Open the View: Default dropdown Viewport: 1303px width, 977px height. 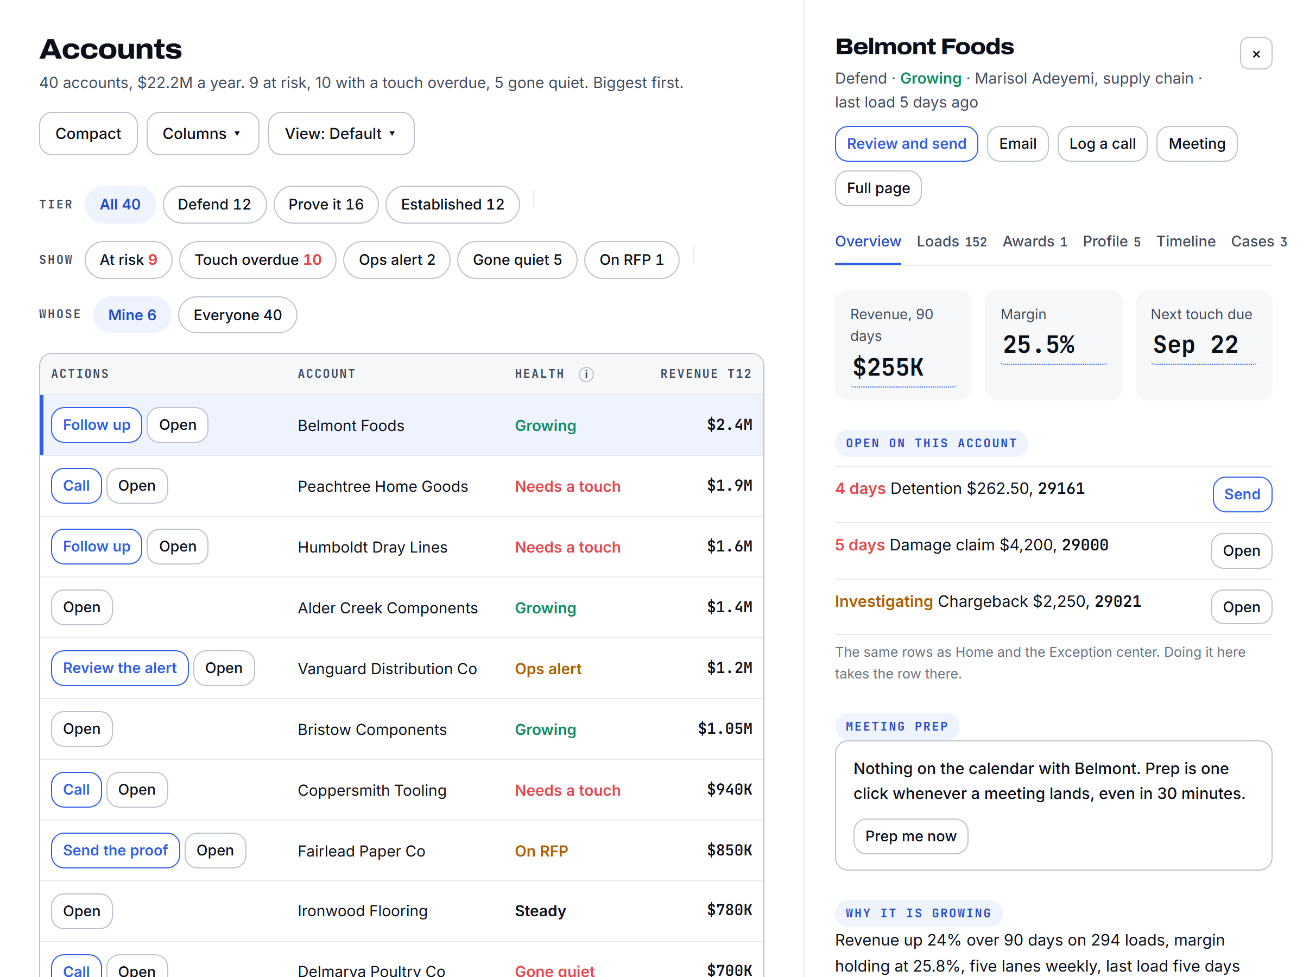pyautogui.click(x=341, y=134)
